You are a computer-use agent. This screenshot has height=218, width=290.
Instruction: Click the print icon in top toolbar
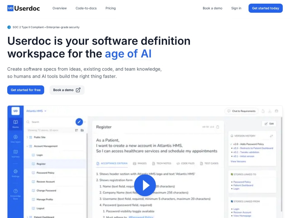pyautogui.click(x=276, y=111)
